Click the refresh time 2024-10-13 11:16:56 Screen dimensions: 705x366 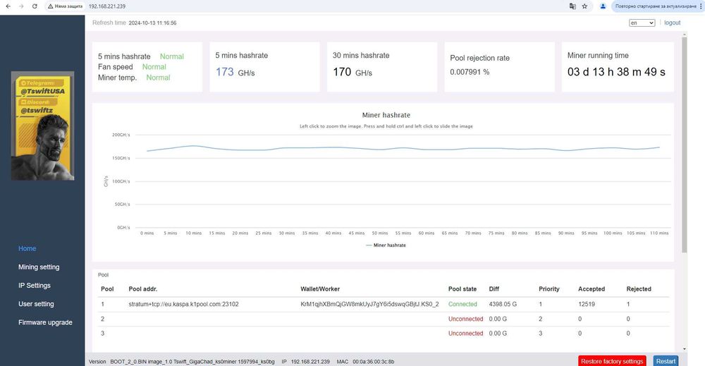pyautogui.click(x=152, y=23)
